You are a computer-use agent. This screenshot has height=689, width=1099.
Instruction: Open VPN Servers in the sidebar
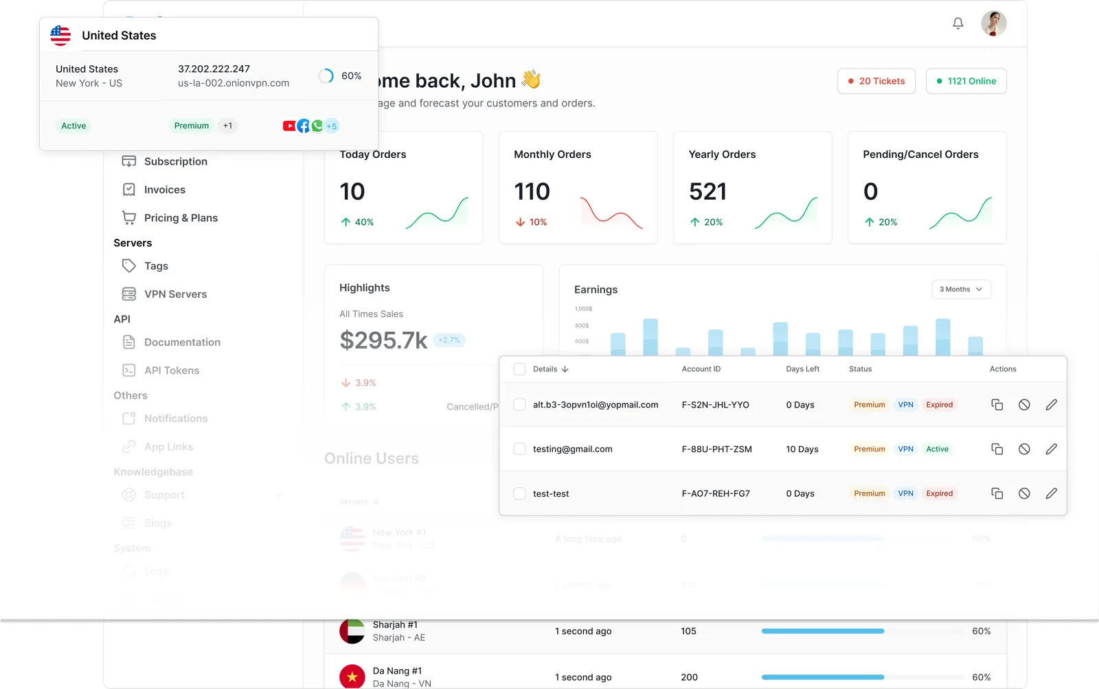175,294
